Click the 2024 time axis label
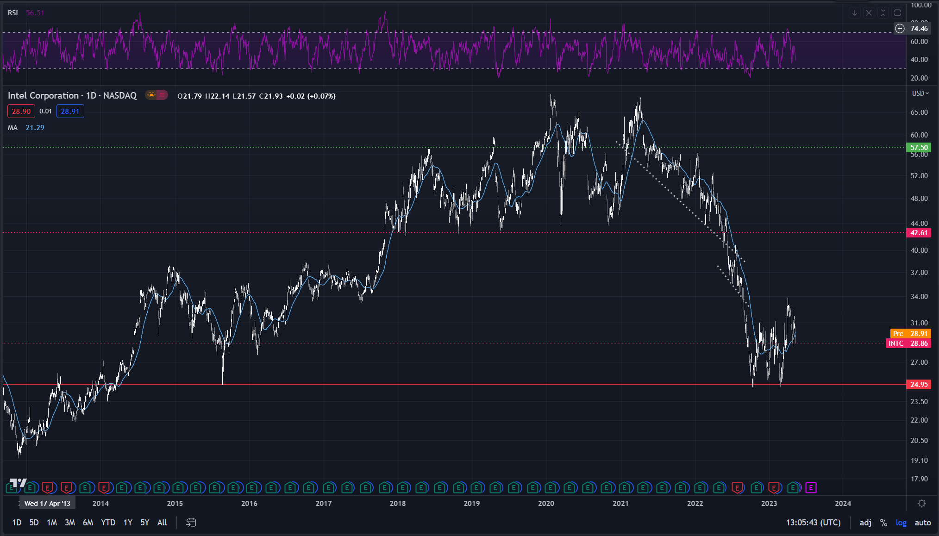939x536 pixels. (x=843, y=503)
